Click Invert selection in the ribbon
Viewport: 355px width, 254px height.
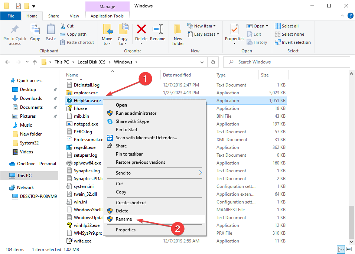pos(293,42)
